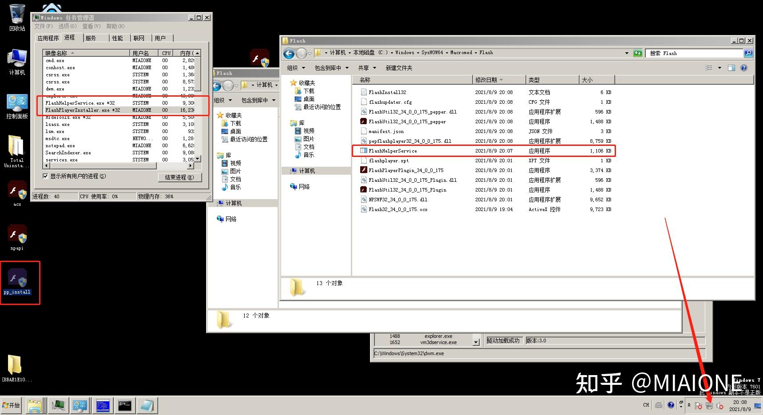Open the Control Panel taskbar button
Image resolution: width=763 pixels, height=415 pixels.
click(80, 405)
